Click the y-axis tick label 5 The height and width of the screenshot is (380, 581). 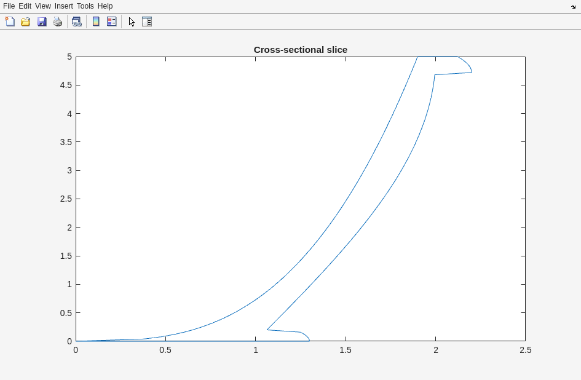69,57
